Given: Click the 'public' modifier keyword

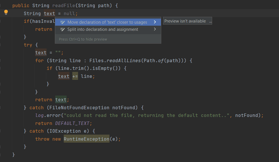Looking at the screenshot, I should point(21,5).
